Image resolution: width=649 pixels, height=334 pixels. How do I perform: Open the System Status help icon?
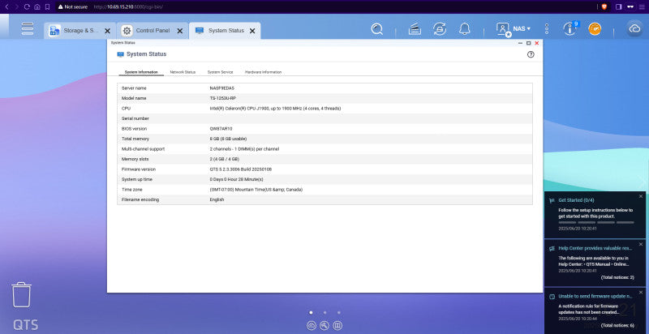tap(531, 54)
